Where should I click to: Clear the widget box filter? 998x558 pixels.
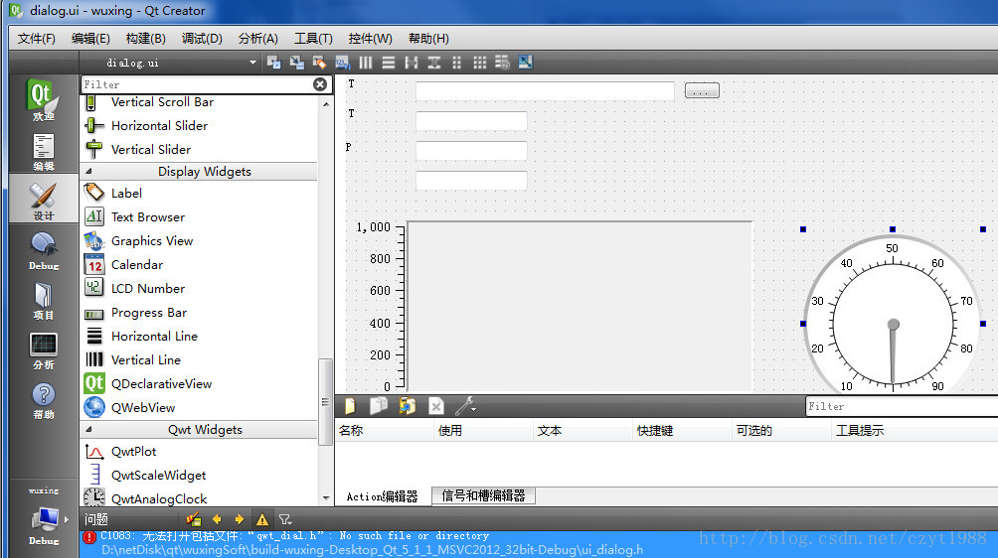pos(320,84)
